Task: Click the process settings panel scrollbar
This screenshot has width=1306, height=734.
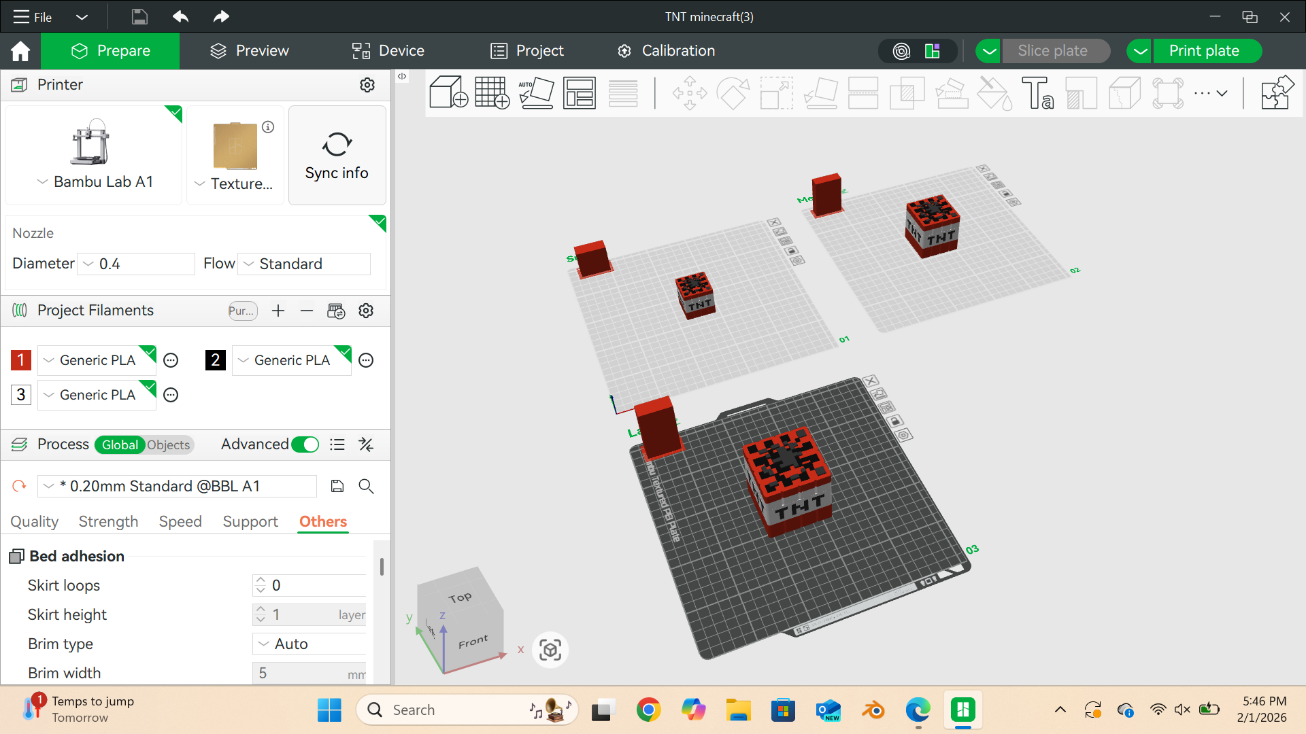Action: (x=382, y=566)
